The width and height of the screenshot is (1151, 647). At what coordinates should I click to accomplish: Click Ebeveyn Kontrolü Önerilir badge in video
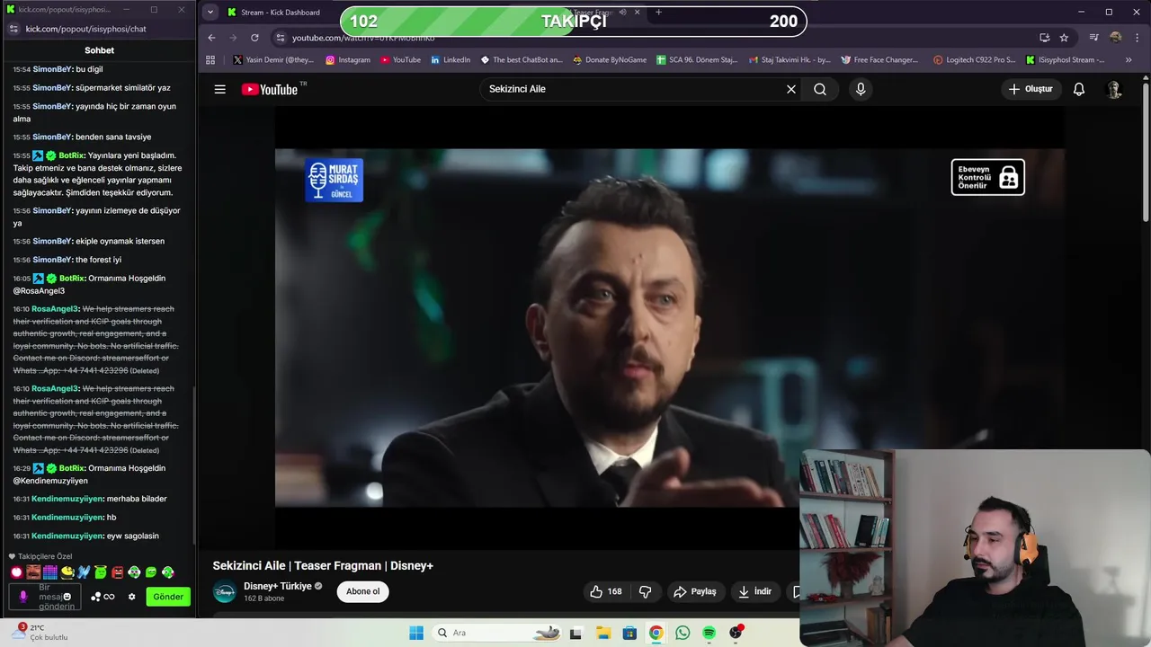point(987,177)
